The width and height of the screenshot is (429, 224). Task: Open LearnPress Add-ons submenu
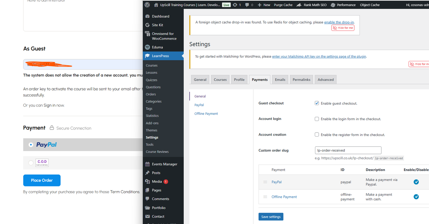point(152,123)
